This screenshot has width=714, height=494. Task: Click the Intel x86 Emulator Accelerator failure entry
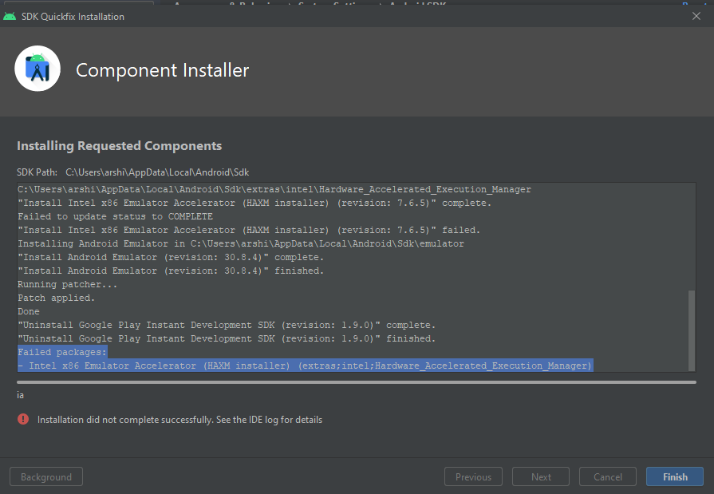[303, 365]
